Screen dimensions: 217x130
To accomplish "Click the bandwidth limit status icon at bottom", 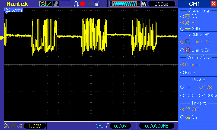I will [13, 126].
